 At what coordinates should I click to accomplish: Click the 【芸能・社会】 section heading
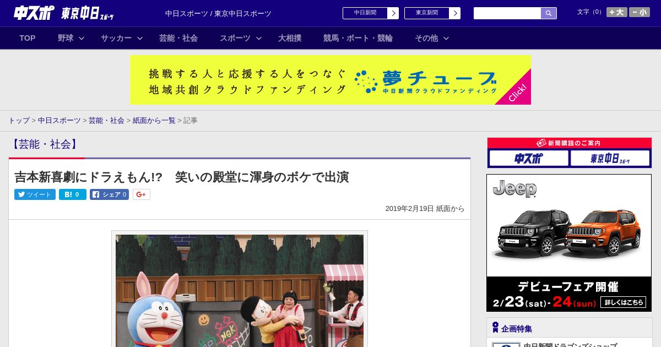(x=45, y=144)
